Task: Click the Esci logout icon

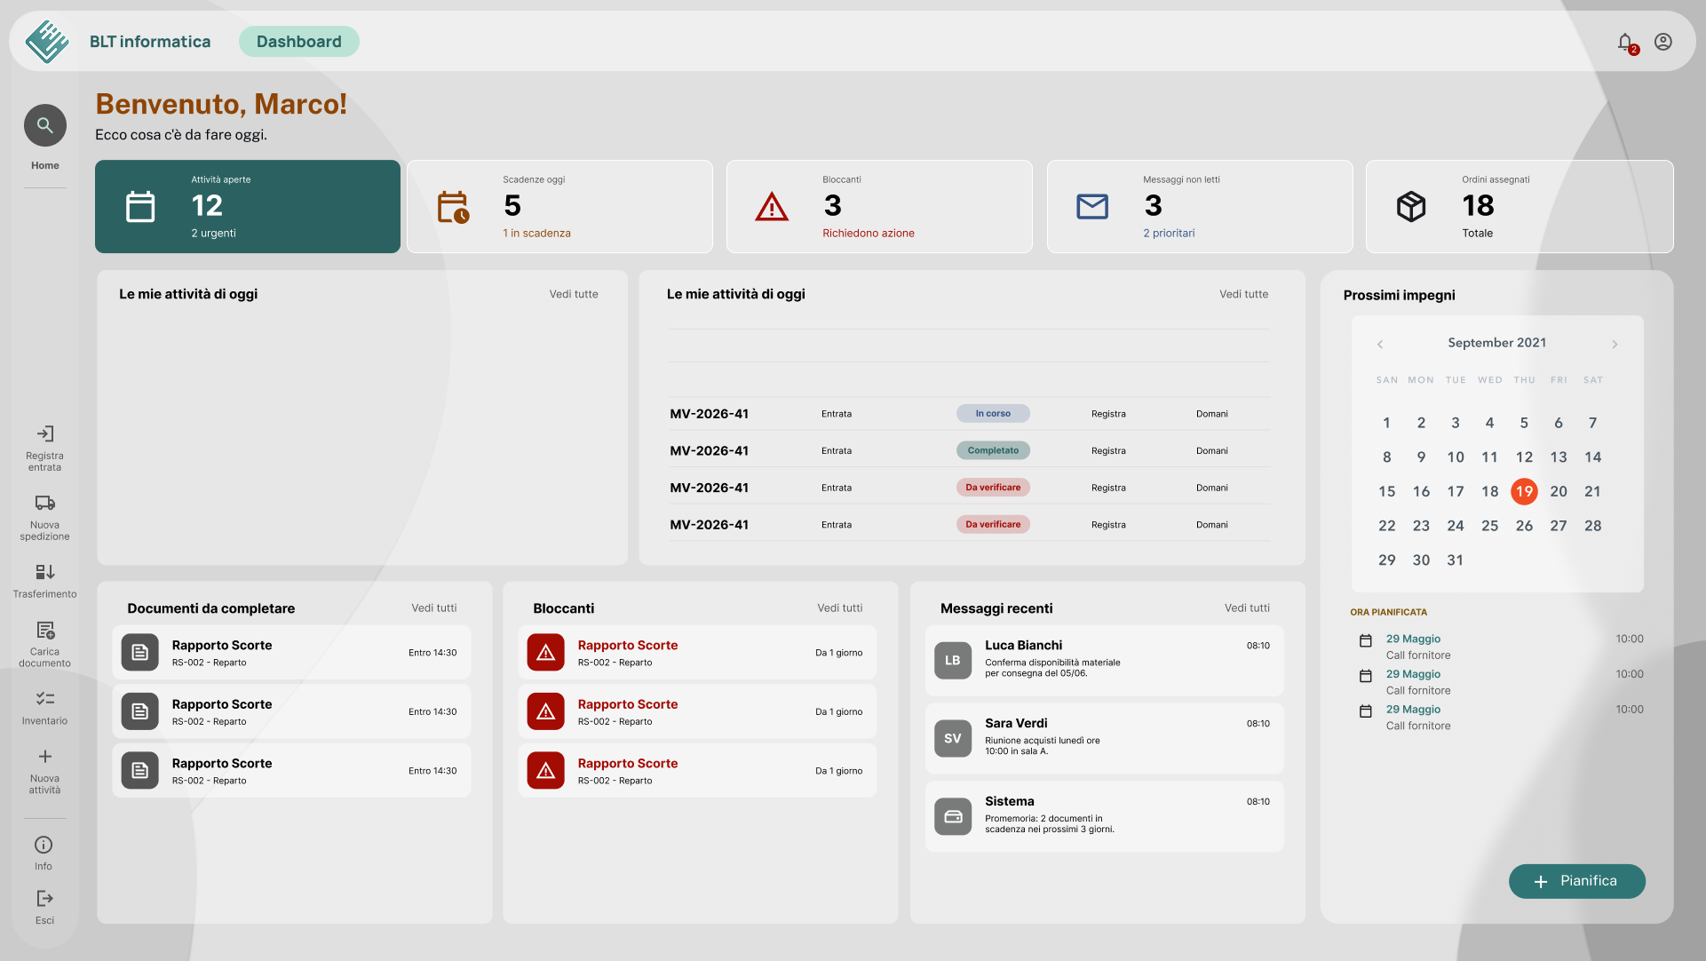Action: click(x=44, y=899)
